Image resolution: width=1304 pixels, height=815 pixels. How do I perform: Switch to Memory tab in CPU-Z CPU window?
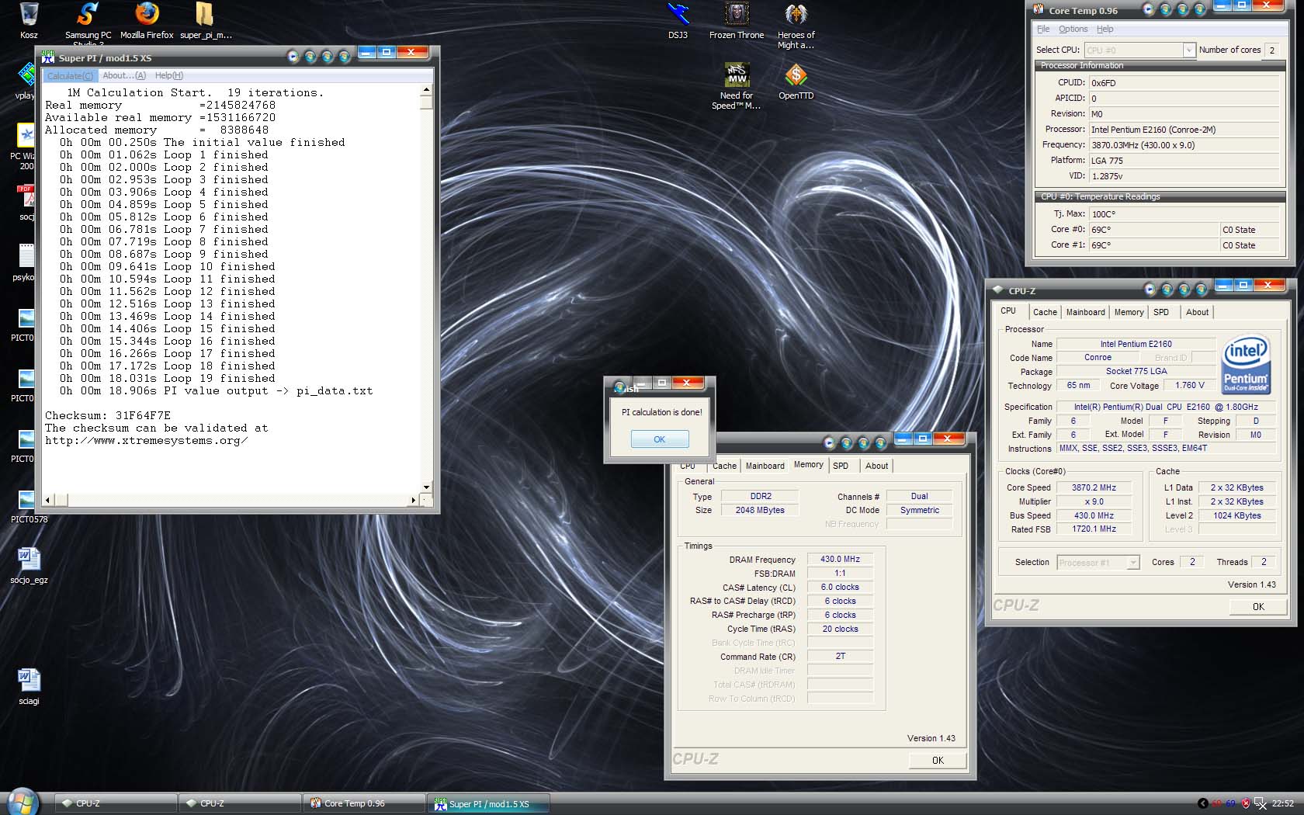pos(1129,312)
